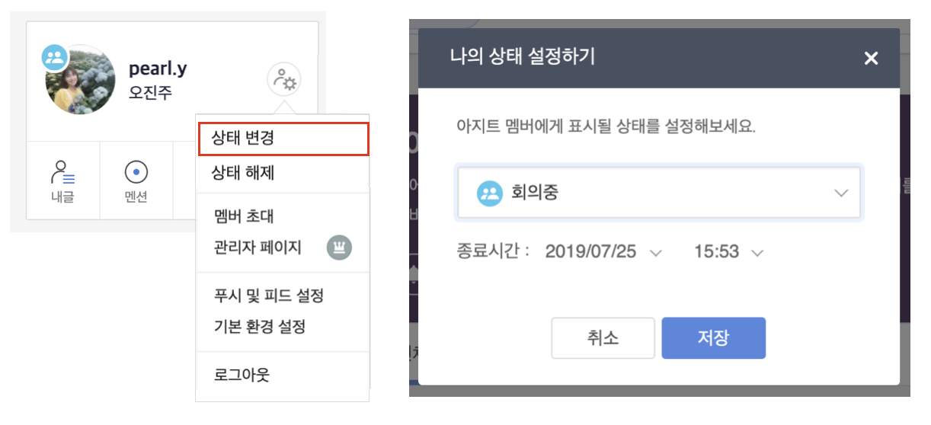The width and height of the screenshot is (931, 425).
Task: Click the 회의중 status icon in dropdown
Action: pyautogui.click(x=489, y=193)
